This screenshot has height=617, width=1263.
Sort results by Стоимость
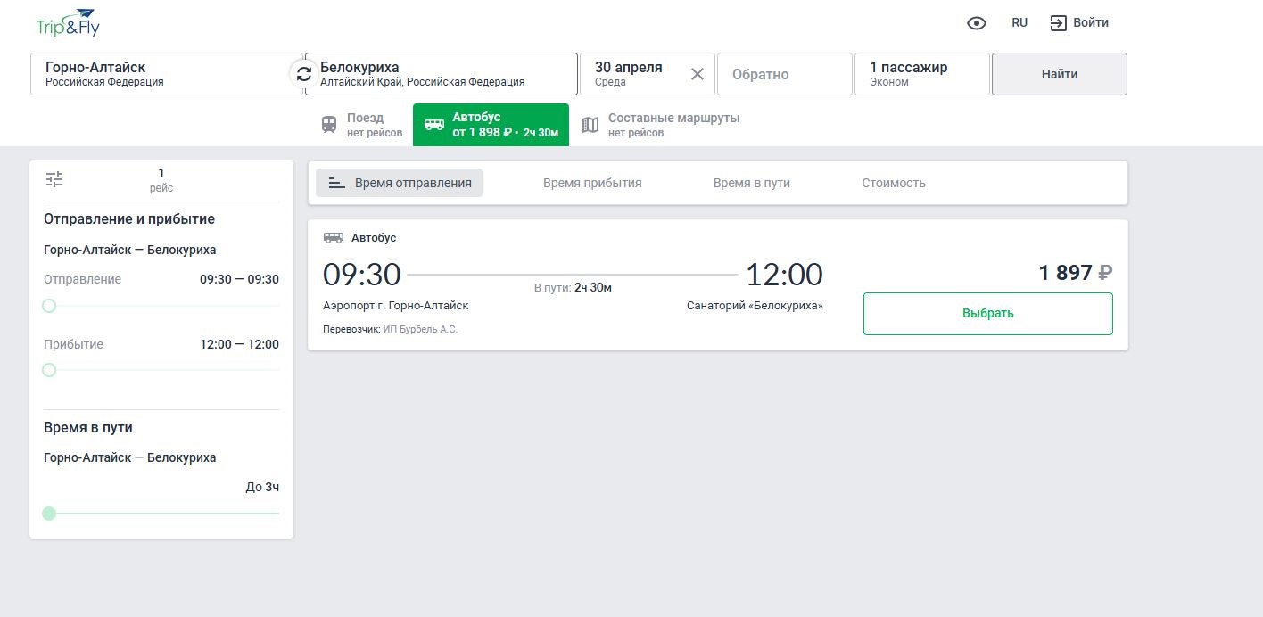coord(893,183)
